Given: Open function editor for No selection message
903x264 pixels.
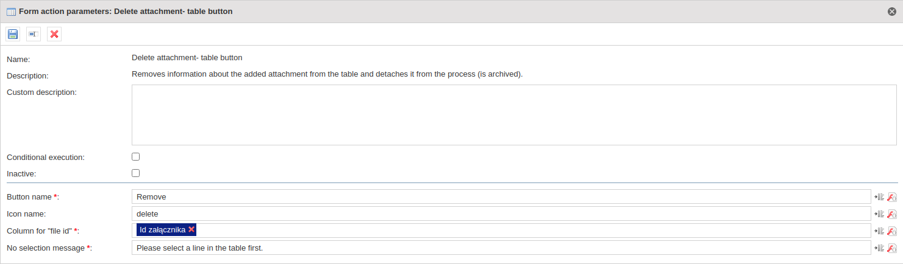Looking at the screenshot, I should [892, 248].
